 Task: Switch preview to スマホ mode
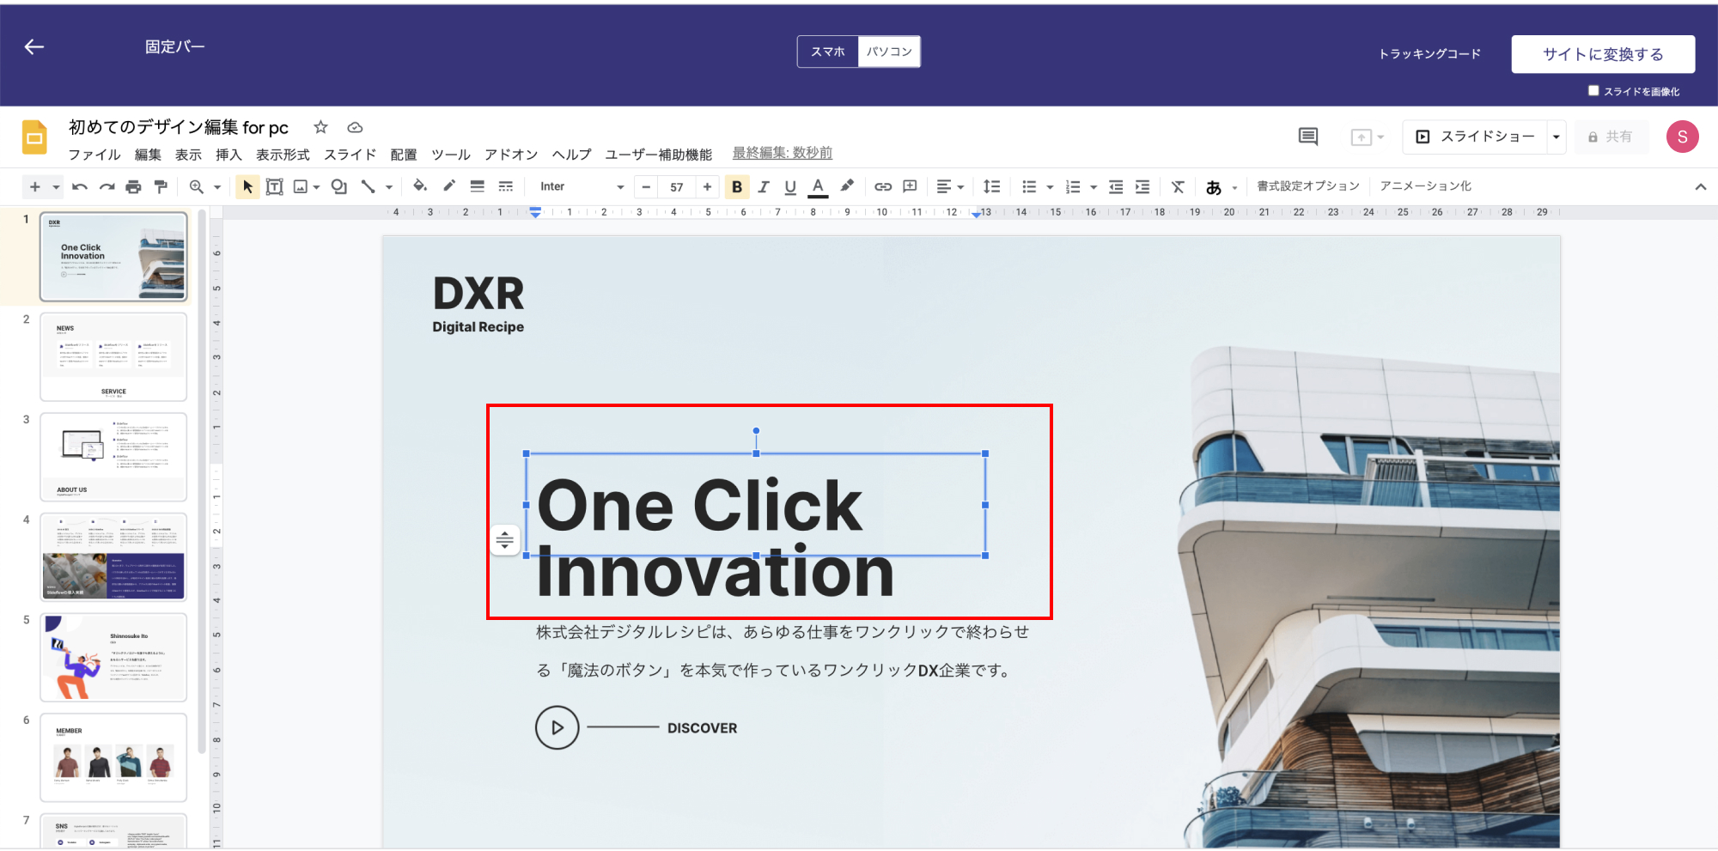point(828,52)
